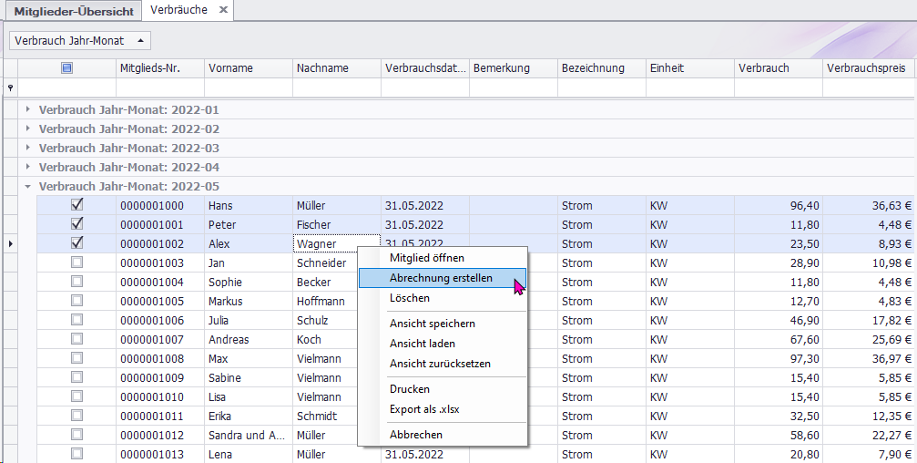Screen dimensions: 917x463
Task: Click the filter row icon
Action: (x=10, y=88)
